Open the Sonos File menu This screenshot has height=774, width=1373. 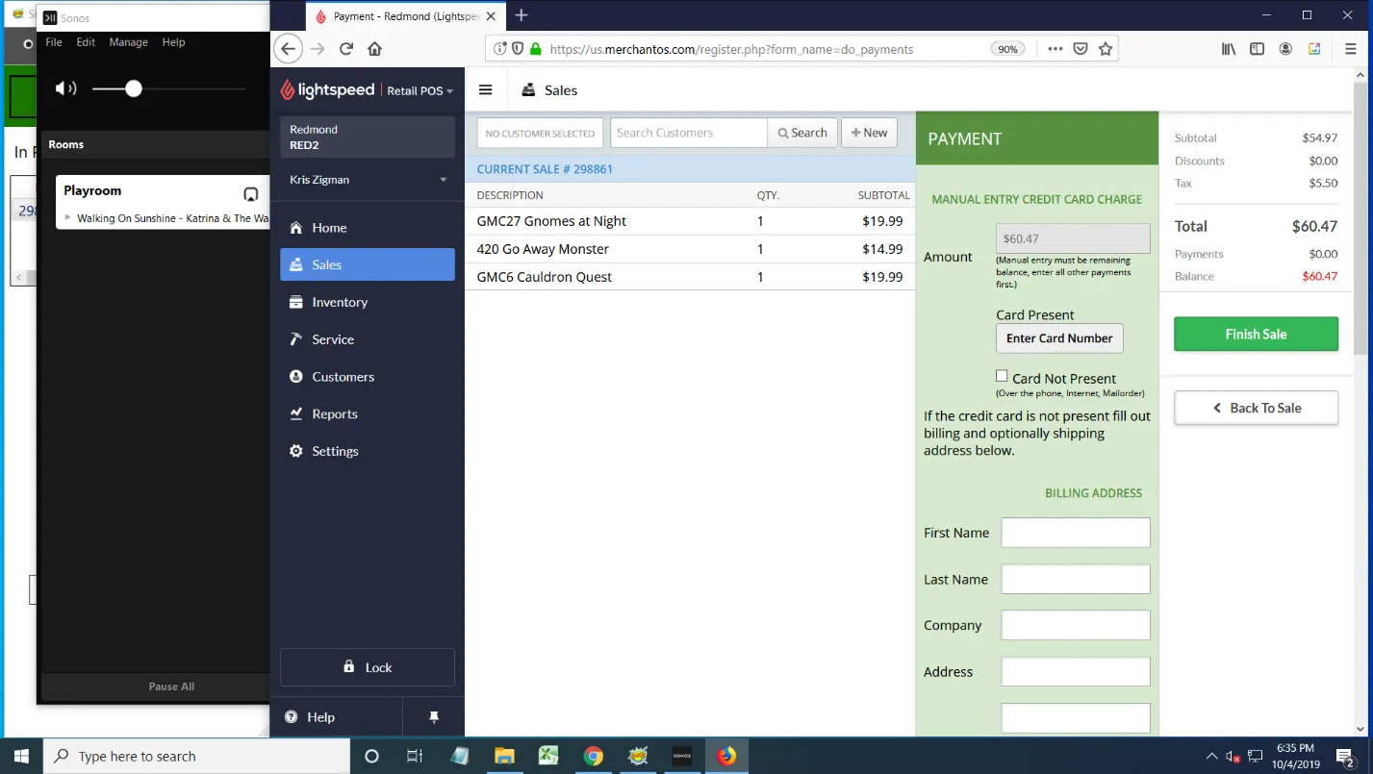tap(54, 42)
